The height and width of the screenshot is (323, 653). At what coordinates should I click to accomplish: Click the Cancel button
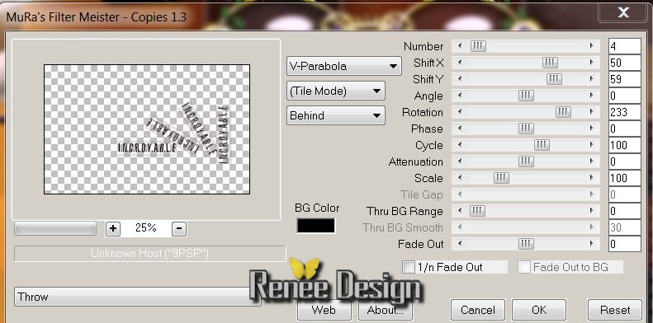(x=478, y=310)
